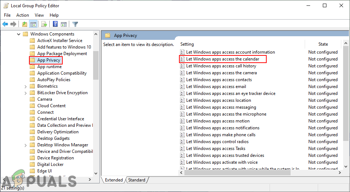This screenshot has height=192, width=350.
Task: Click policy icon for access notifications setting
Action: tap(183, 128)
